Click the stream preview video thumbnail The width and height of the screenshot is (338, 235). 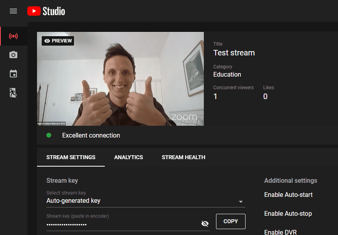click(120, 79)
